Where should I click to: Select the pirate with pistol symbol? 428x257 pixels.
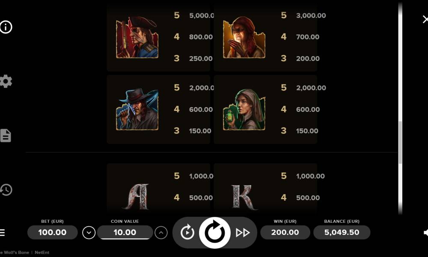137,37
